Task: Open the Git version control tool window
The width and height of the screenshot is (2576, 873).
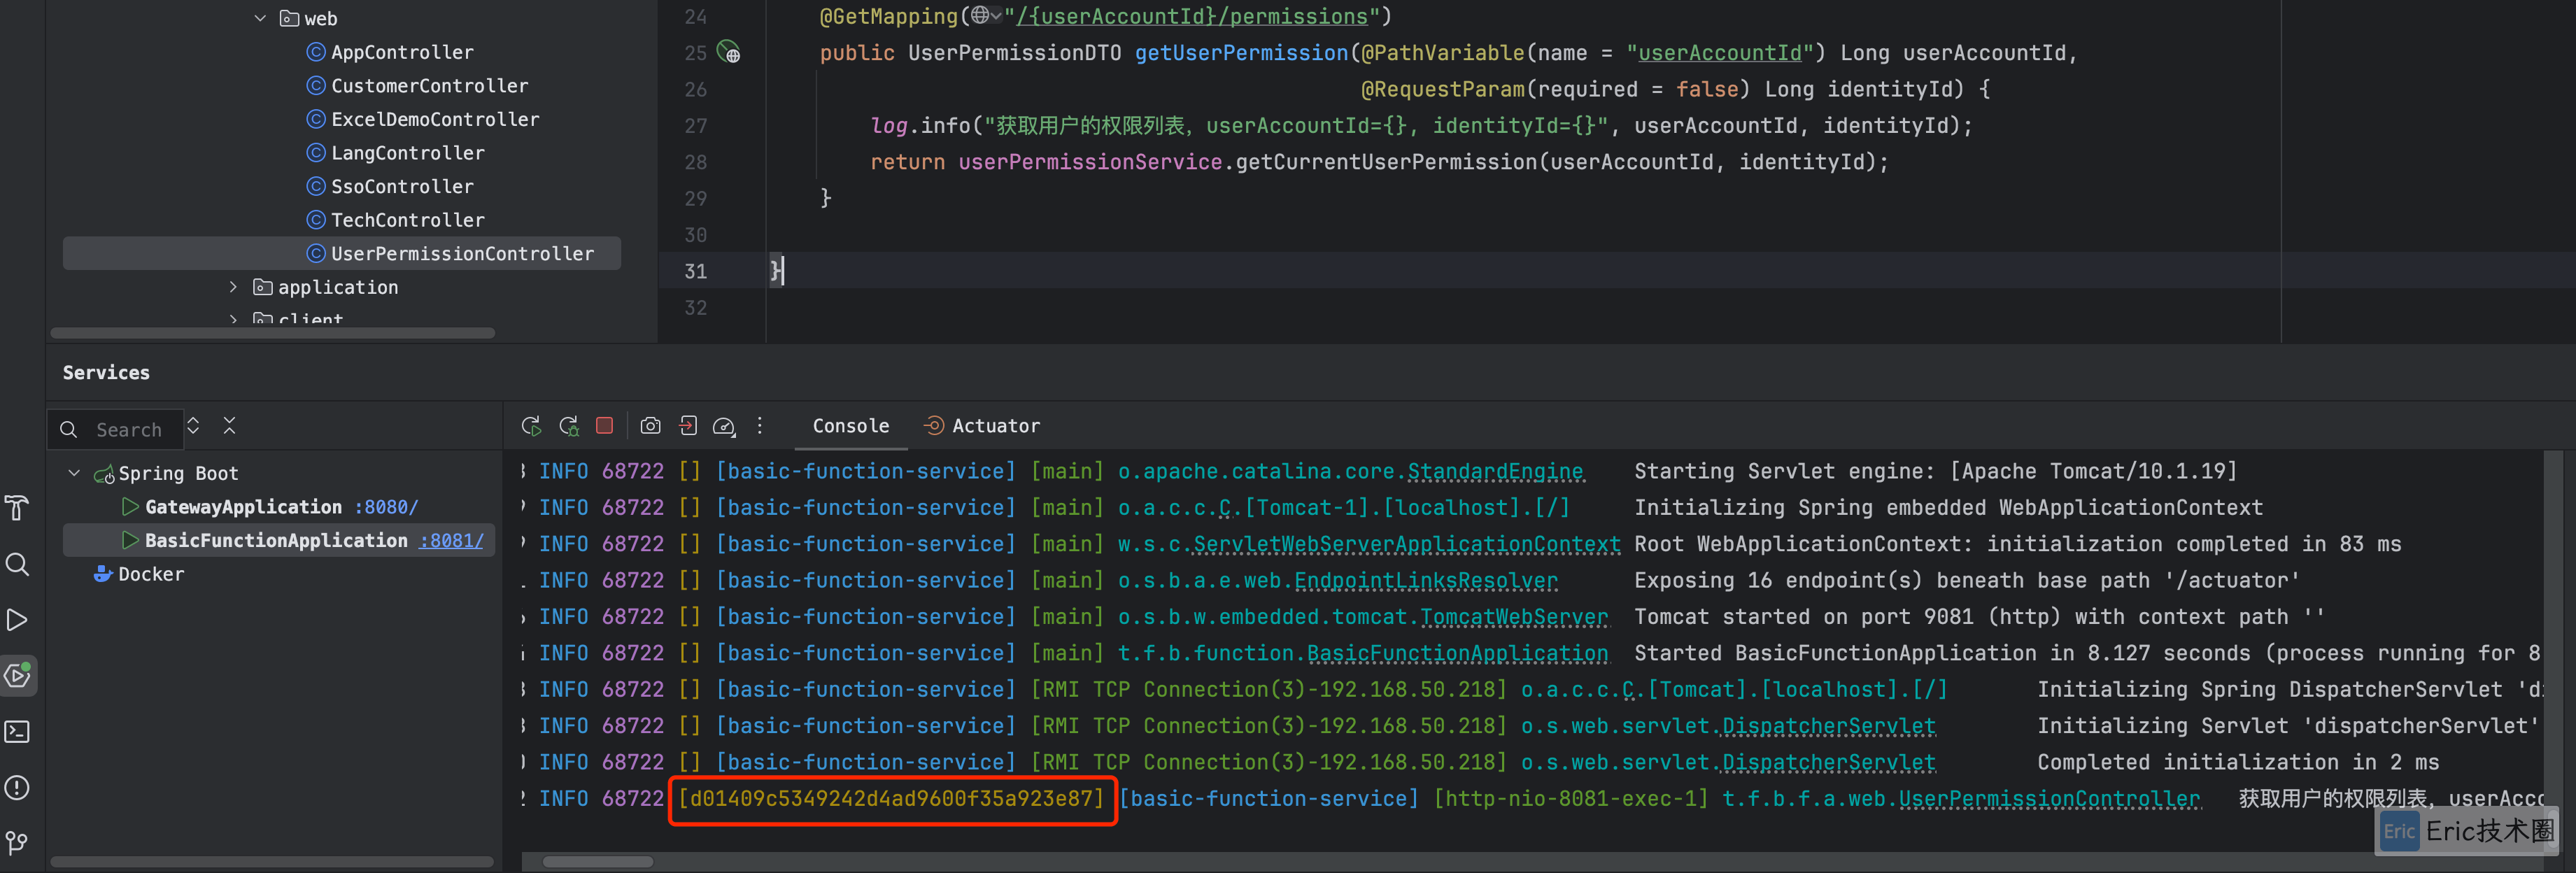Action: (17, 844)
